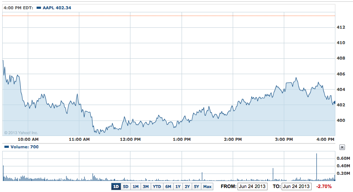The width and height of the screenshot is (353, 192).
Task: View the 5Y chart range
Action: pos(197,187)
